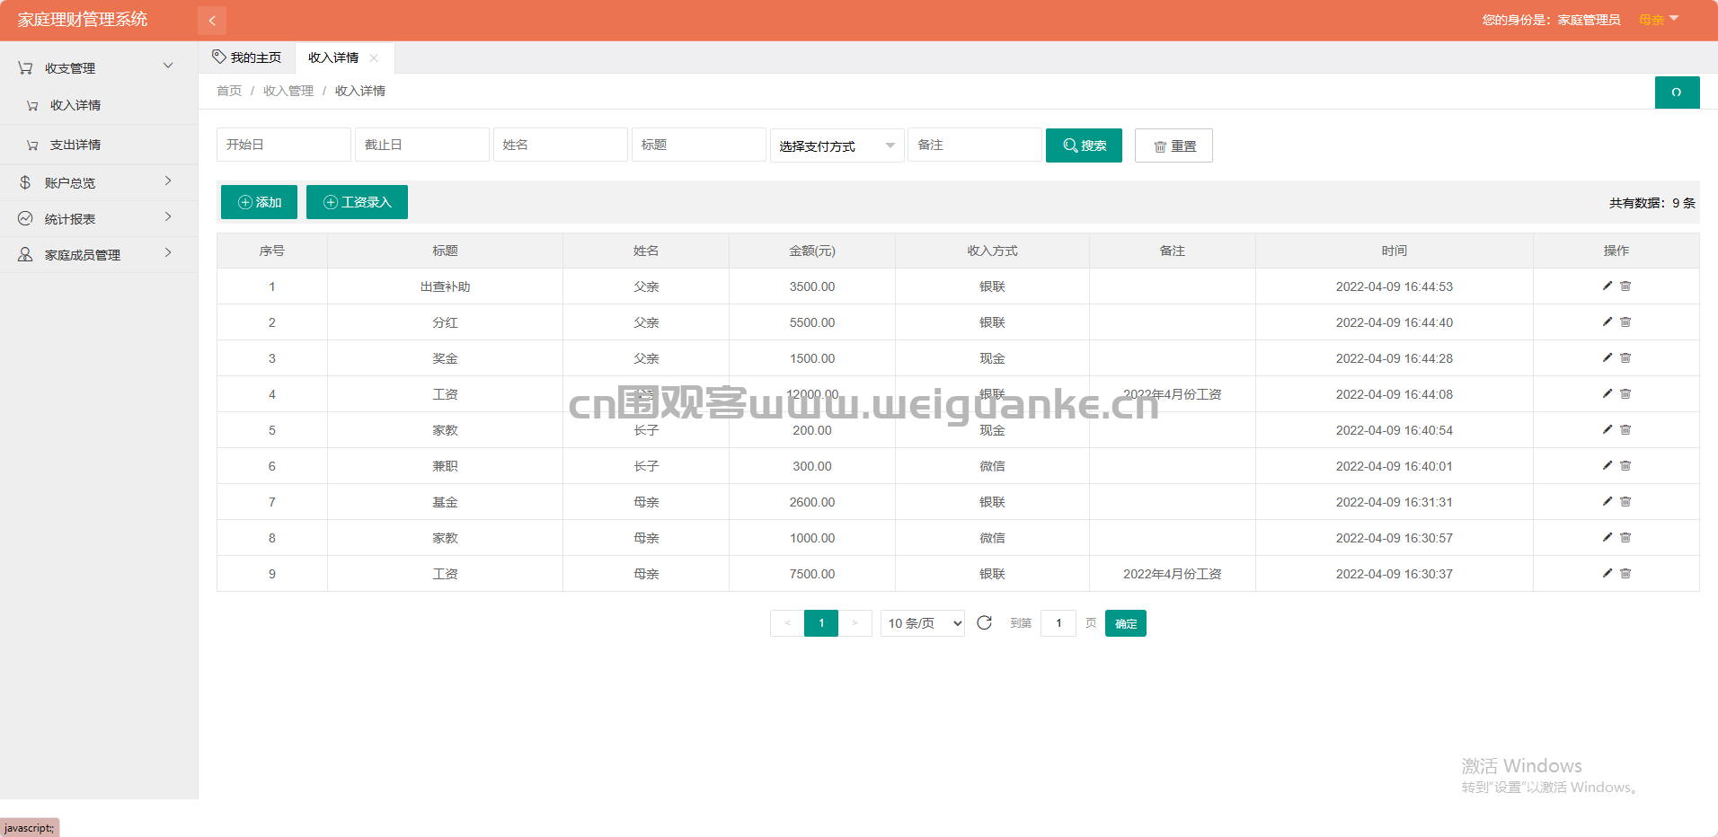Edit the 出查补助 row with pencil icon

pos(1607,286)
